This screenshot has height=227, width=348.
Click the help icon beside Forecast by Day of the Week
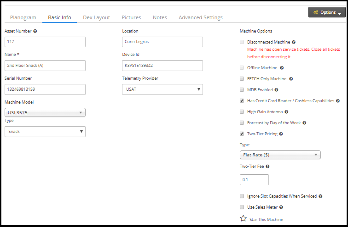[305, 123]
